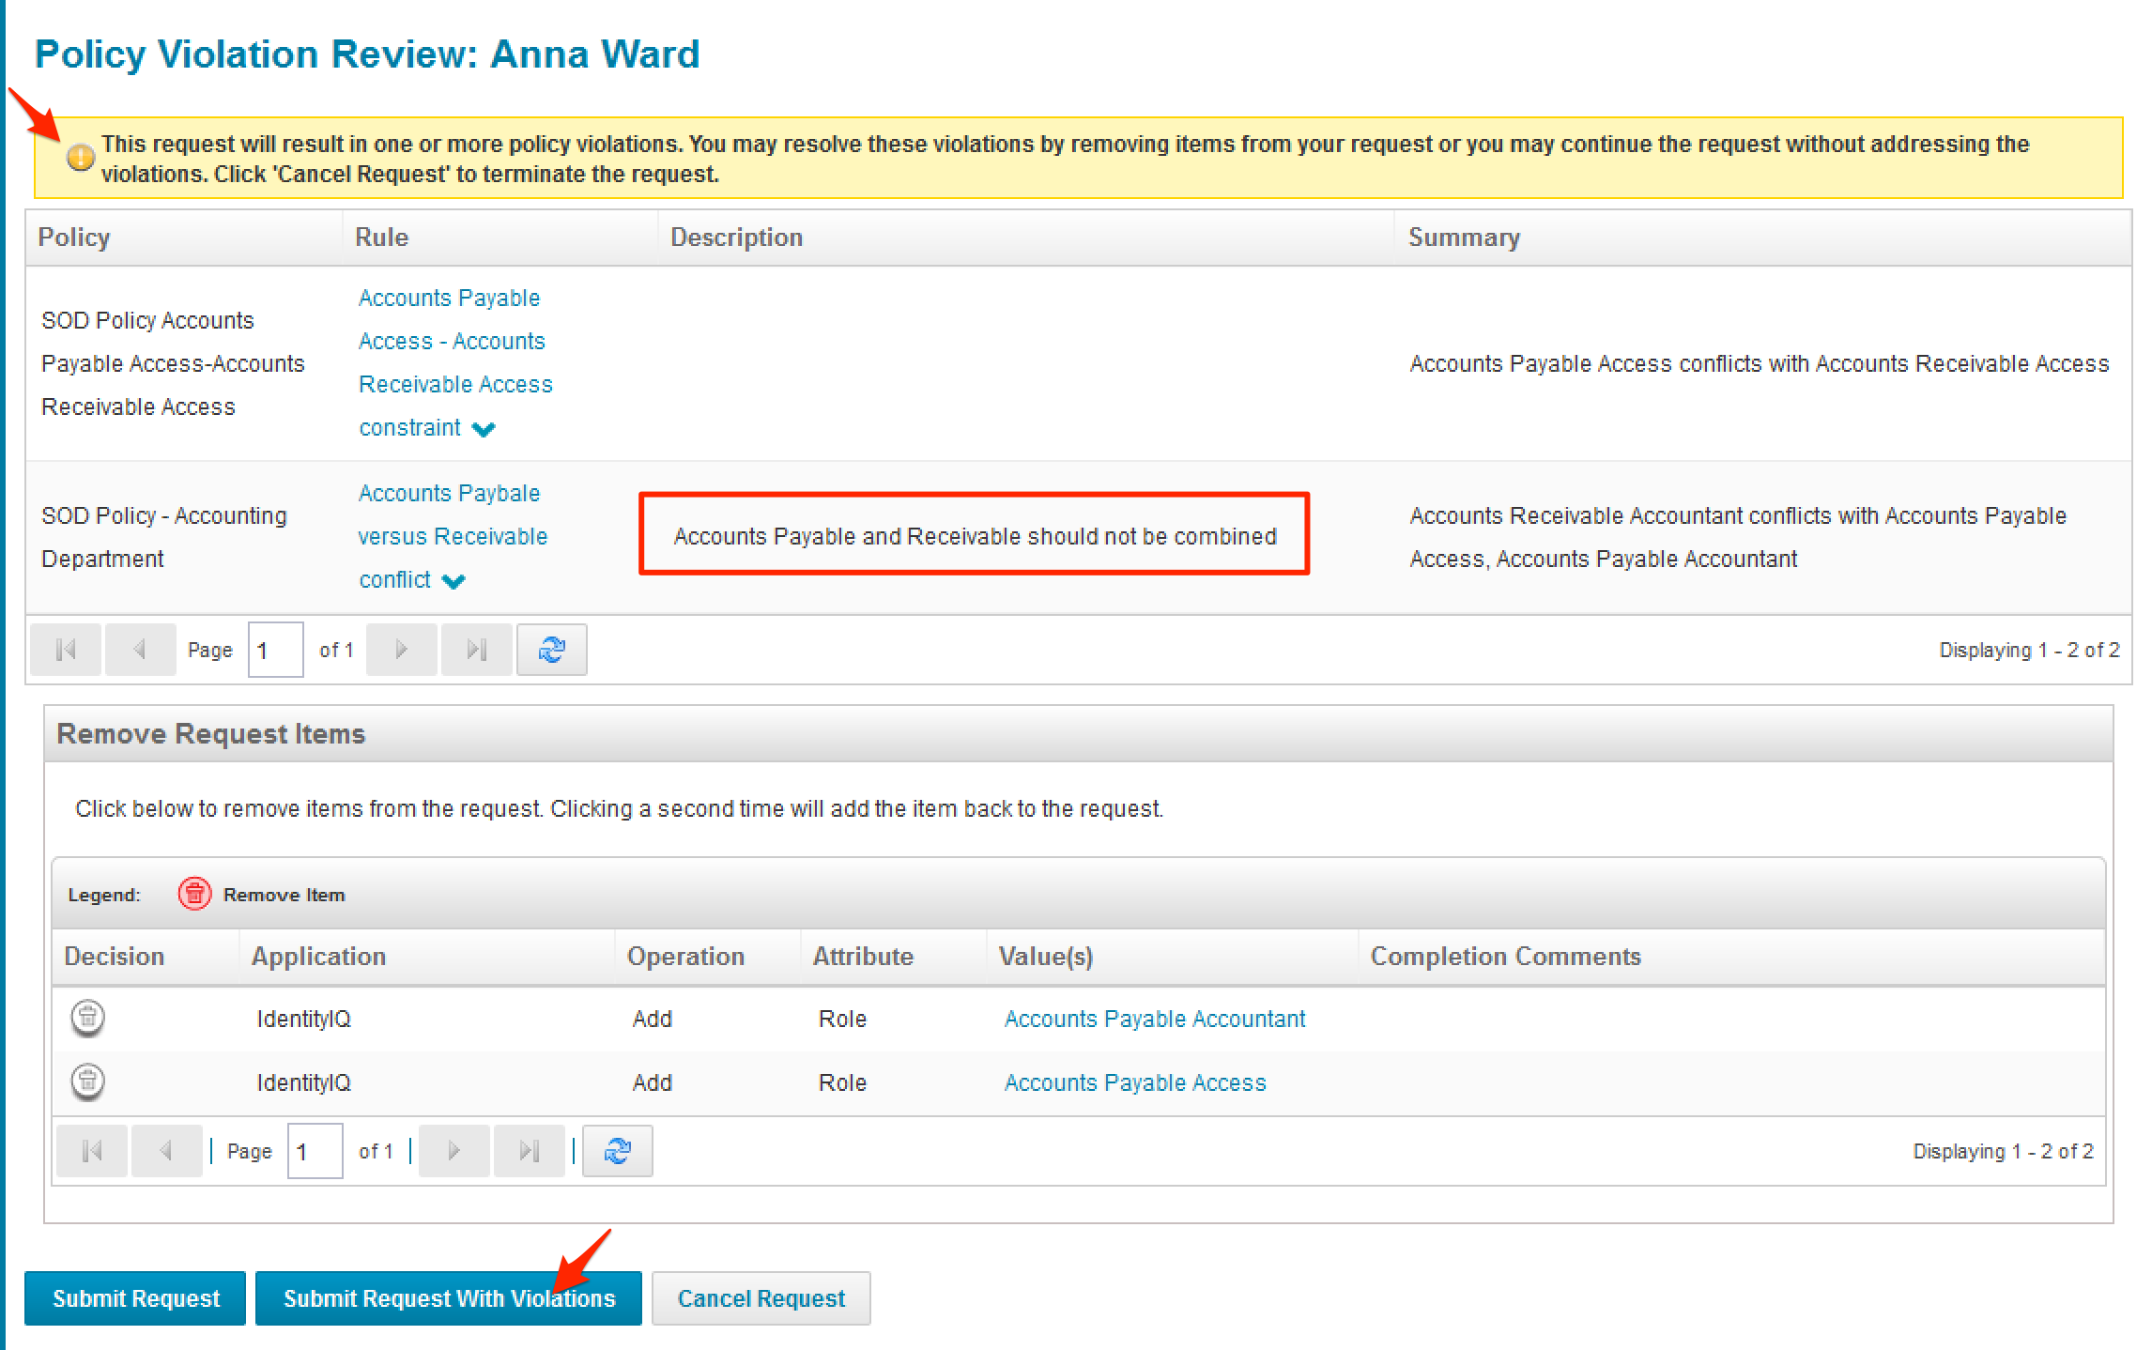Click the Submit Request button
The image size is (2152, 1350).
coord(135,1298)
